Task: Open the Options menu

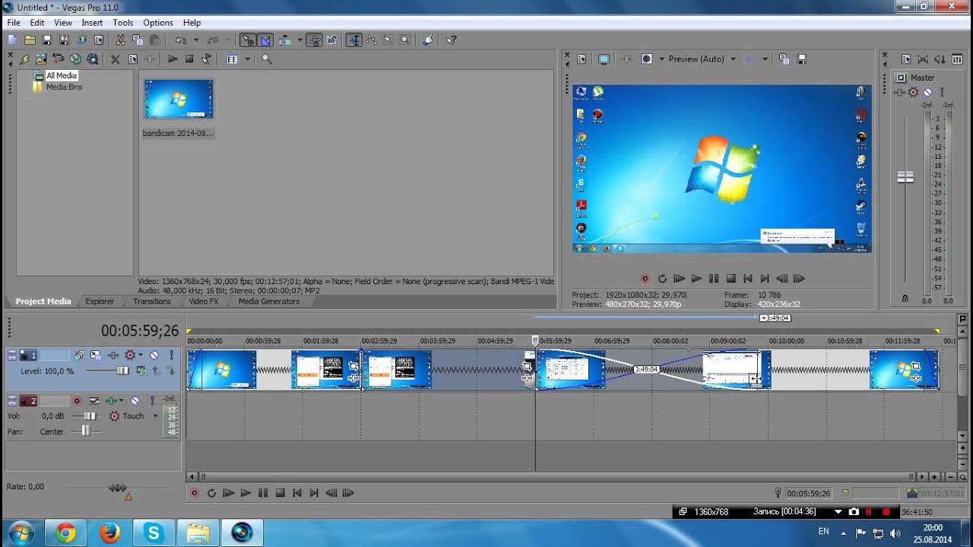Action: pyautogui.click(x=158, y=23)
